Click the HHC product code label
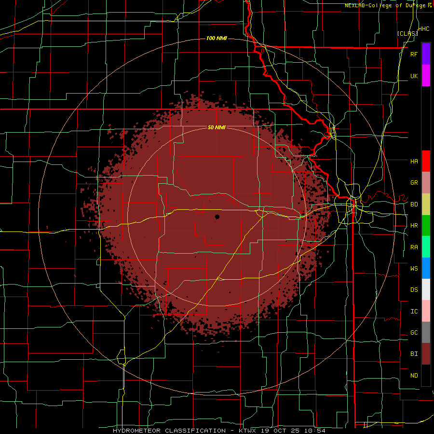Screen dimensions: 434x434 click(x=424, y=29)
